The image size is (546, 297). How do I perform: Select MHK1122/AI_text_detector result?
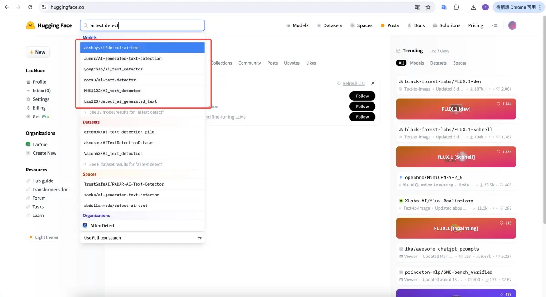(142, 91)
